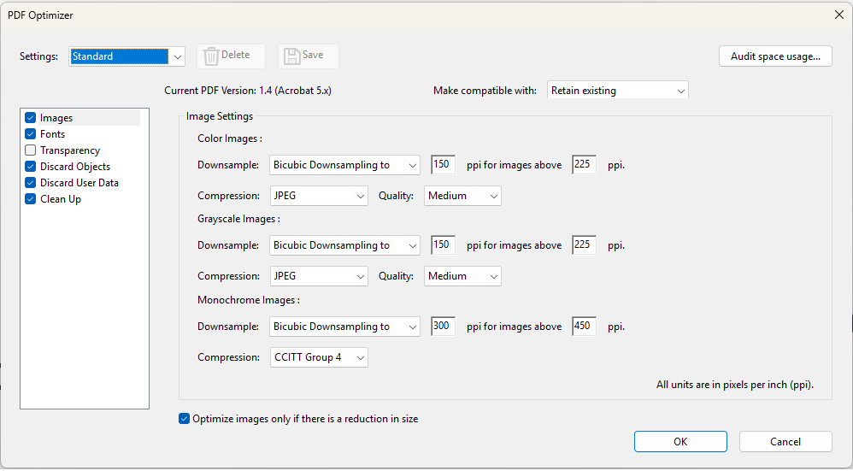The image size is (853, 471).
Task: Click Color Images 225 ppi threshold field
Action: 585,164
